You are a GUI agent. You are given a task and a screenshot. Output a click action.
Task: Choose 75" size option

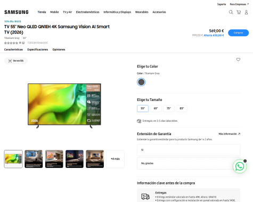pos(169,108)
